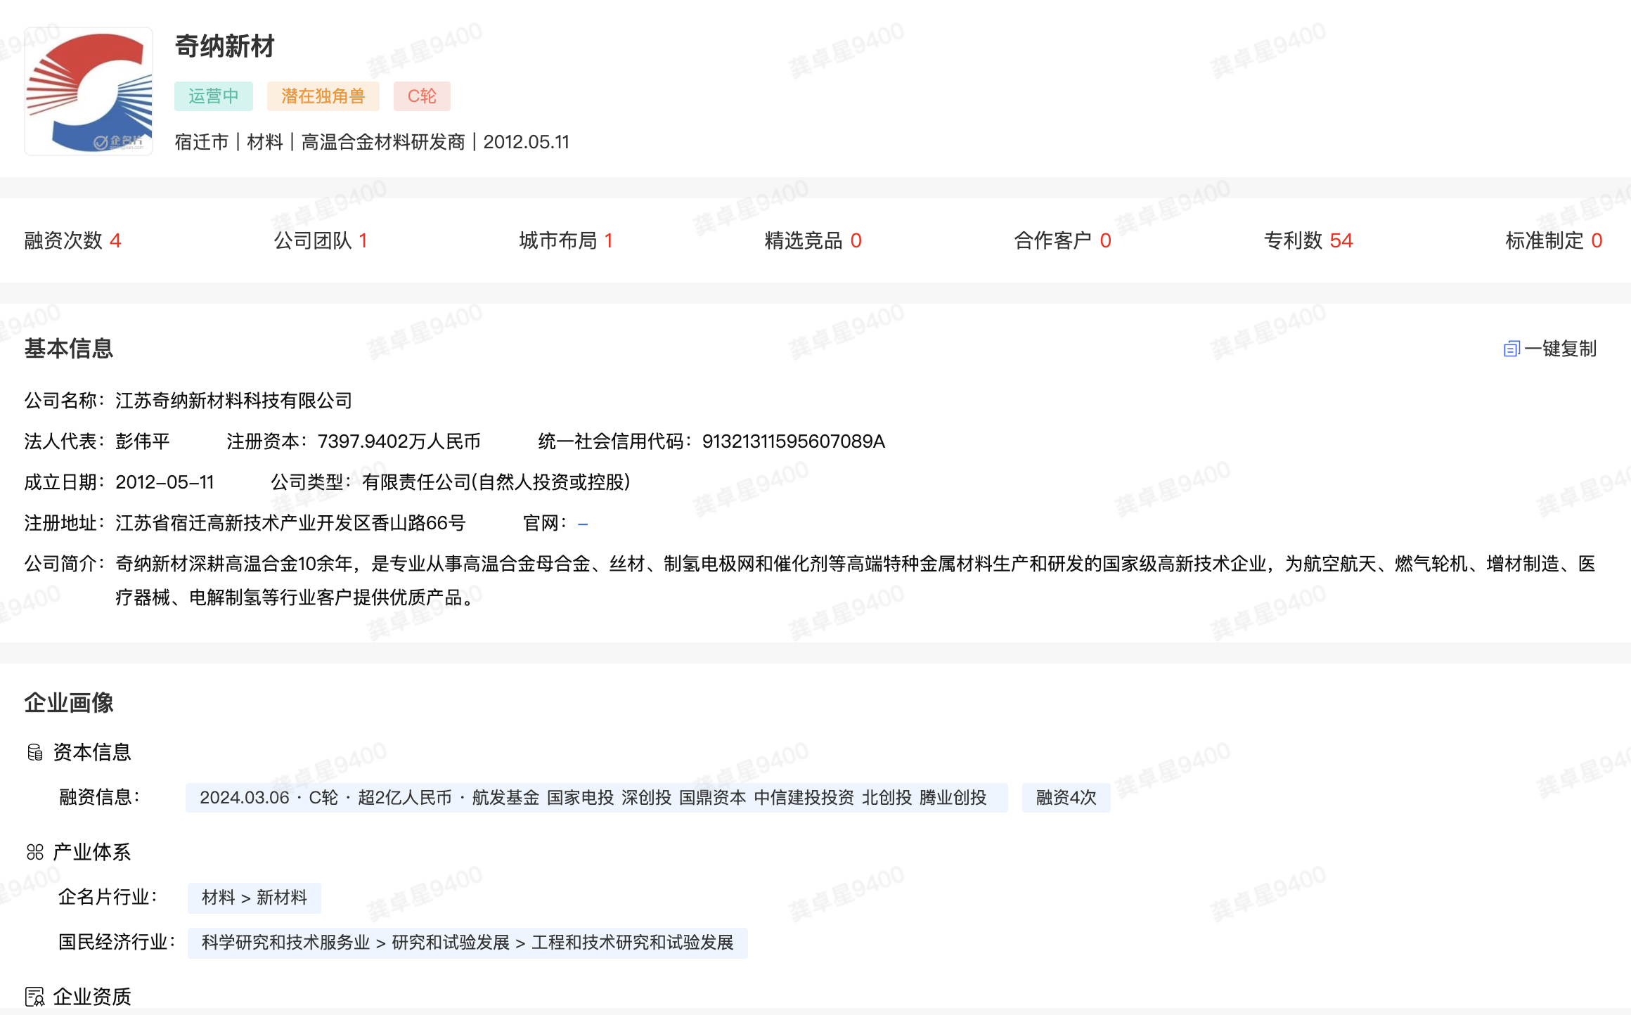Viewport: 1631px width, 1015px height.
Task: Click the 融资4次 button
Action: 1066,798
